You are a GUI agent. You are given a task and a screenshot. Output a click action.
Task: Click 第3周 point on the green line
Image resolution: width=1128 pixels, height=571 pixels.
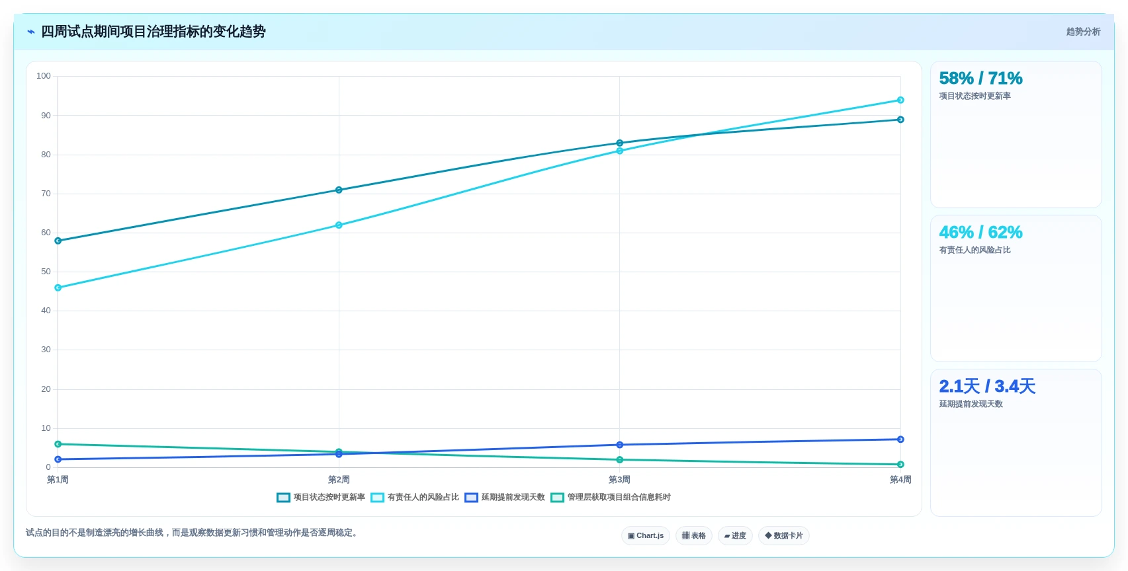click(620, 460)
